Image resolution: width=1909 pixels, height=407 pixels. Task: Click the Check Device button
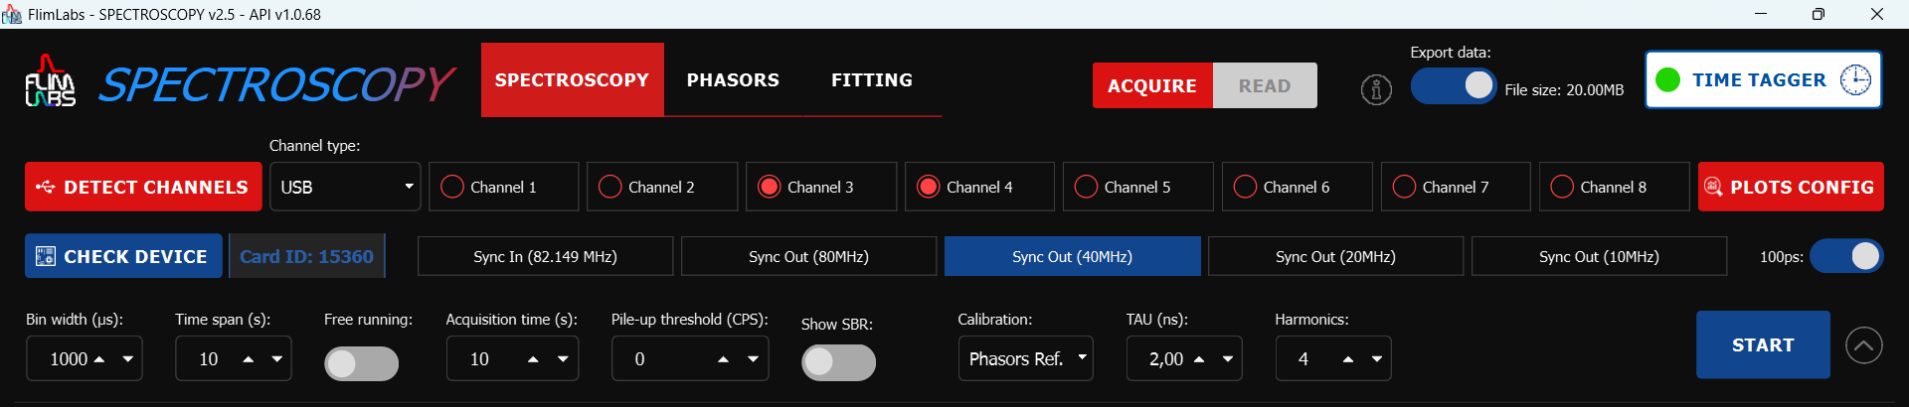pyautogui.click(x=123, y=256)
